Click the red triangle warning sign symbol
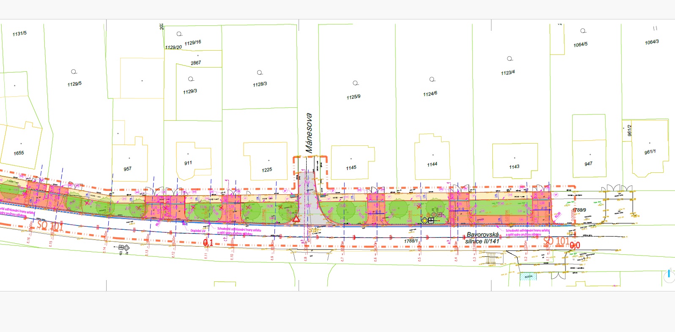 click(296, 219)
